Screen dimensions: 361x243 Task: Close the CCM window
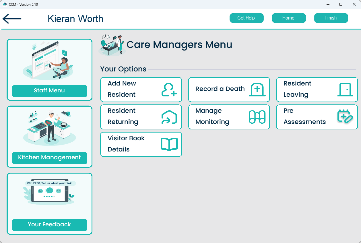coord(354,4)
